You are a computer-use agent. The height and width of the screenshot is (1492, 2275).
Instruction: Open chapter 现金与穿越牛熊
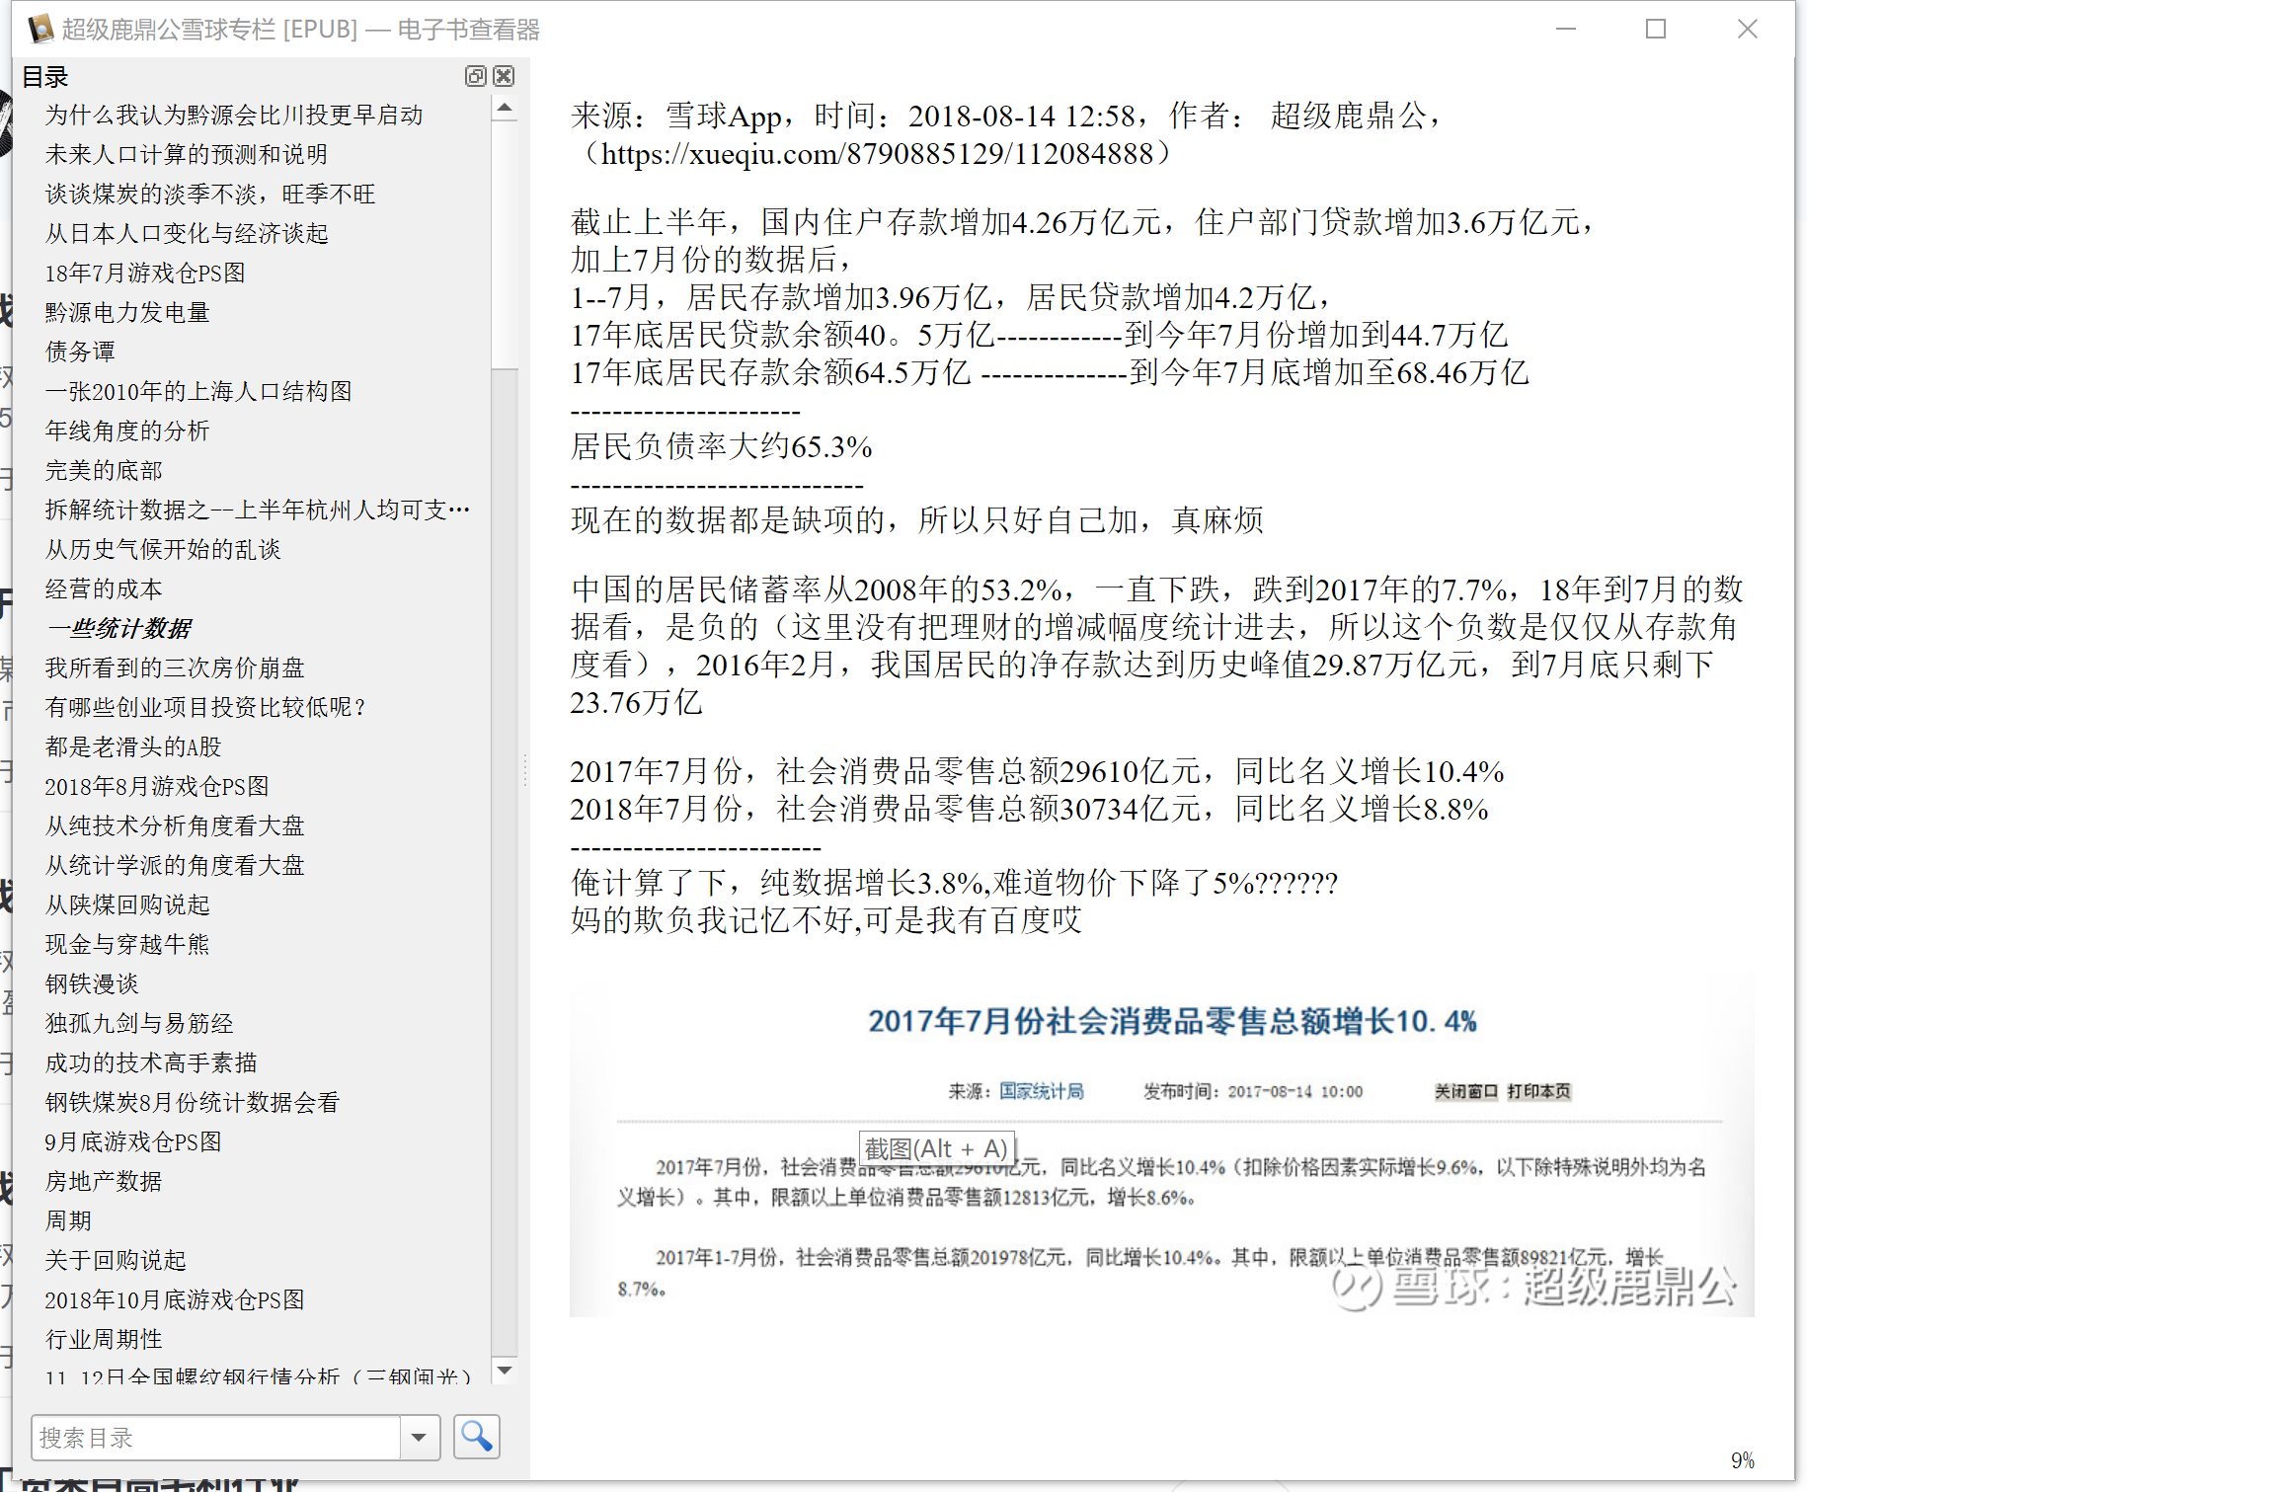click(x=127, y=944)
